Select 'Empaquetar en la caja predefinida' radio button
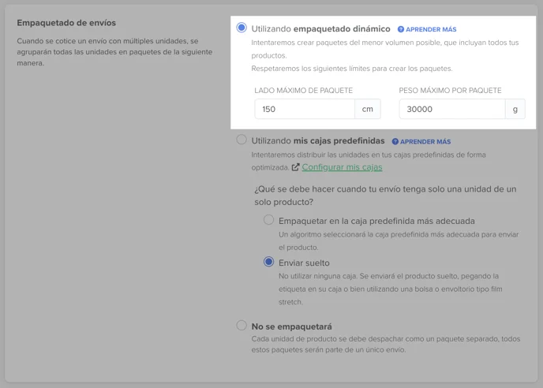Screen dimensions: 543x388 (269, 220)
